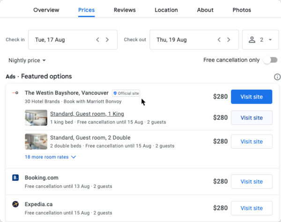Screen dimensions: 281x222
Task: View the Photos tab
Action: tap(242, 10)
